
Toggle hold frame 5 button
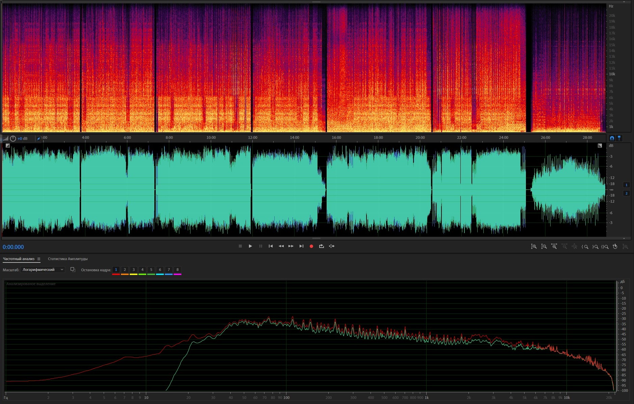pos(151,270)
